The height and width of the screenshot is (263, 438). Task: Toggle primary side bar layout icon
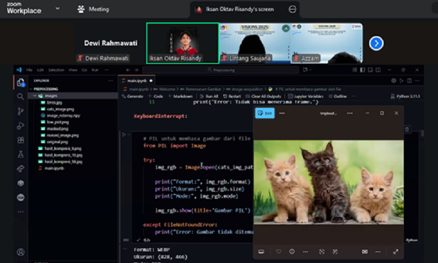tap(362, 70)
